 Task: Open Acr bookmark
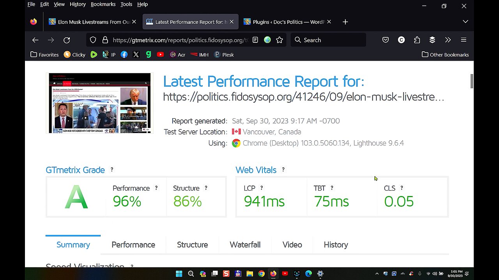tap(177, 55)
